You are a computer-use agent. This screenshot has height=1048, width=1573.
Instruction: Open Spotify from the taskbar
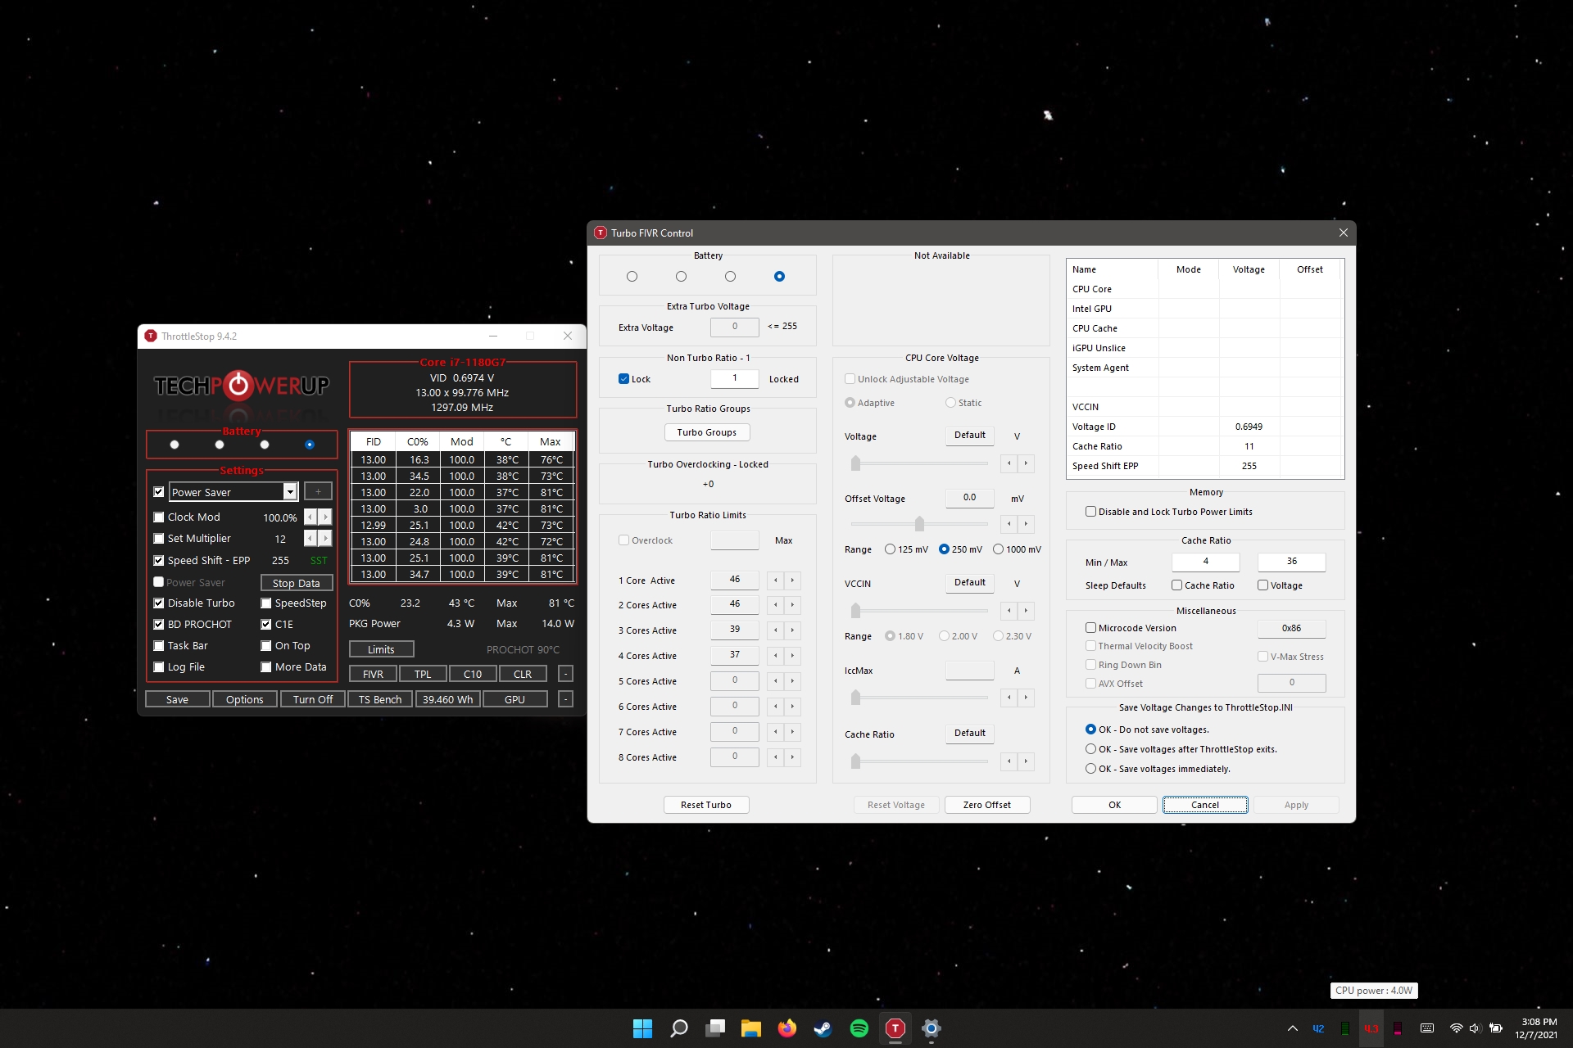(x=859, y=1028)
